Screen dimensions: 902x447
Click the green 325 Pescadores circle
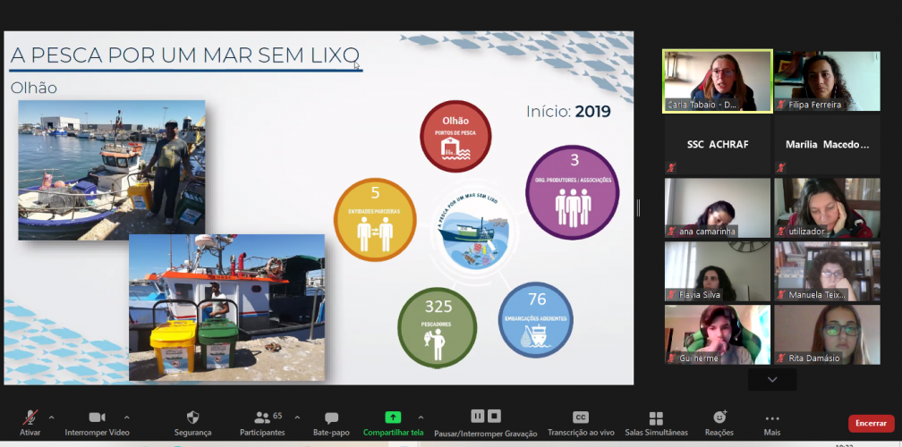[x=438, y=327]
